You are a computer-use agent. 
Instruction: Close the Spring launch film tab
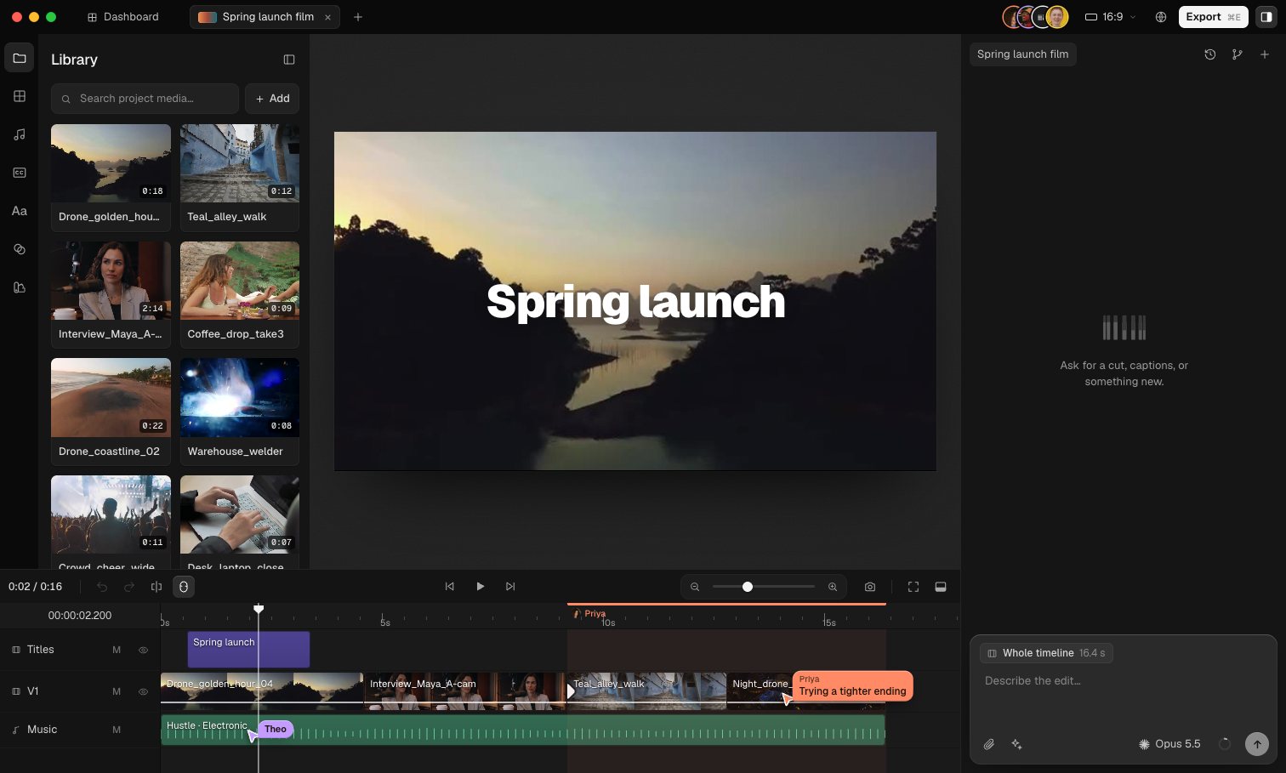click(x=327, y=17)
